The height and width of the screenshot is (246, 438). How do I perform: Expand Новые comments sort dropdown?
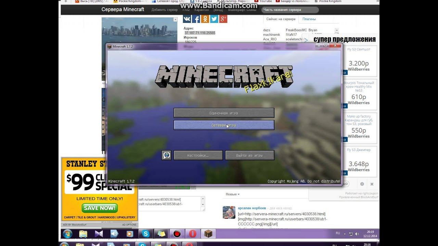click(x=232, y=194)
